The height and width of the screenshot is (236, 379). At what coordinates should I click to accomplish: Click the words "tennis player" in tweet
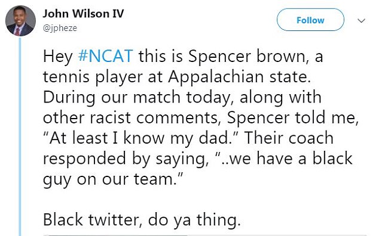click(x=93, y=77)
